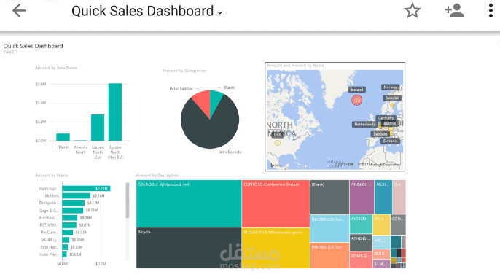Select the Europe North (Non EU) bar
The image size is (500, 277).
click(x=115, y=112)
